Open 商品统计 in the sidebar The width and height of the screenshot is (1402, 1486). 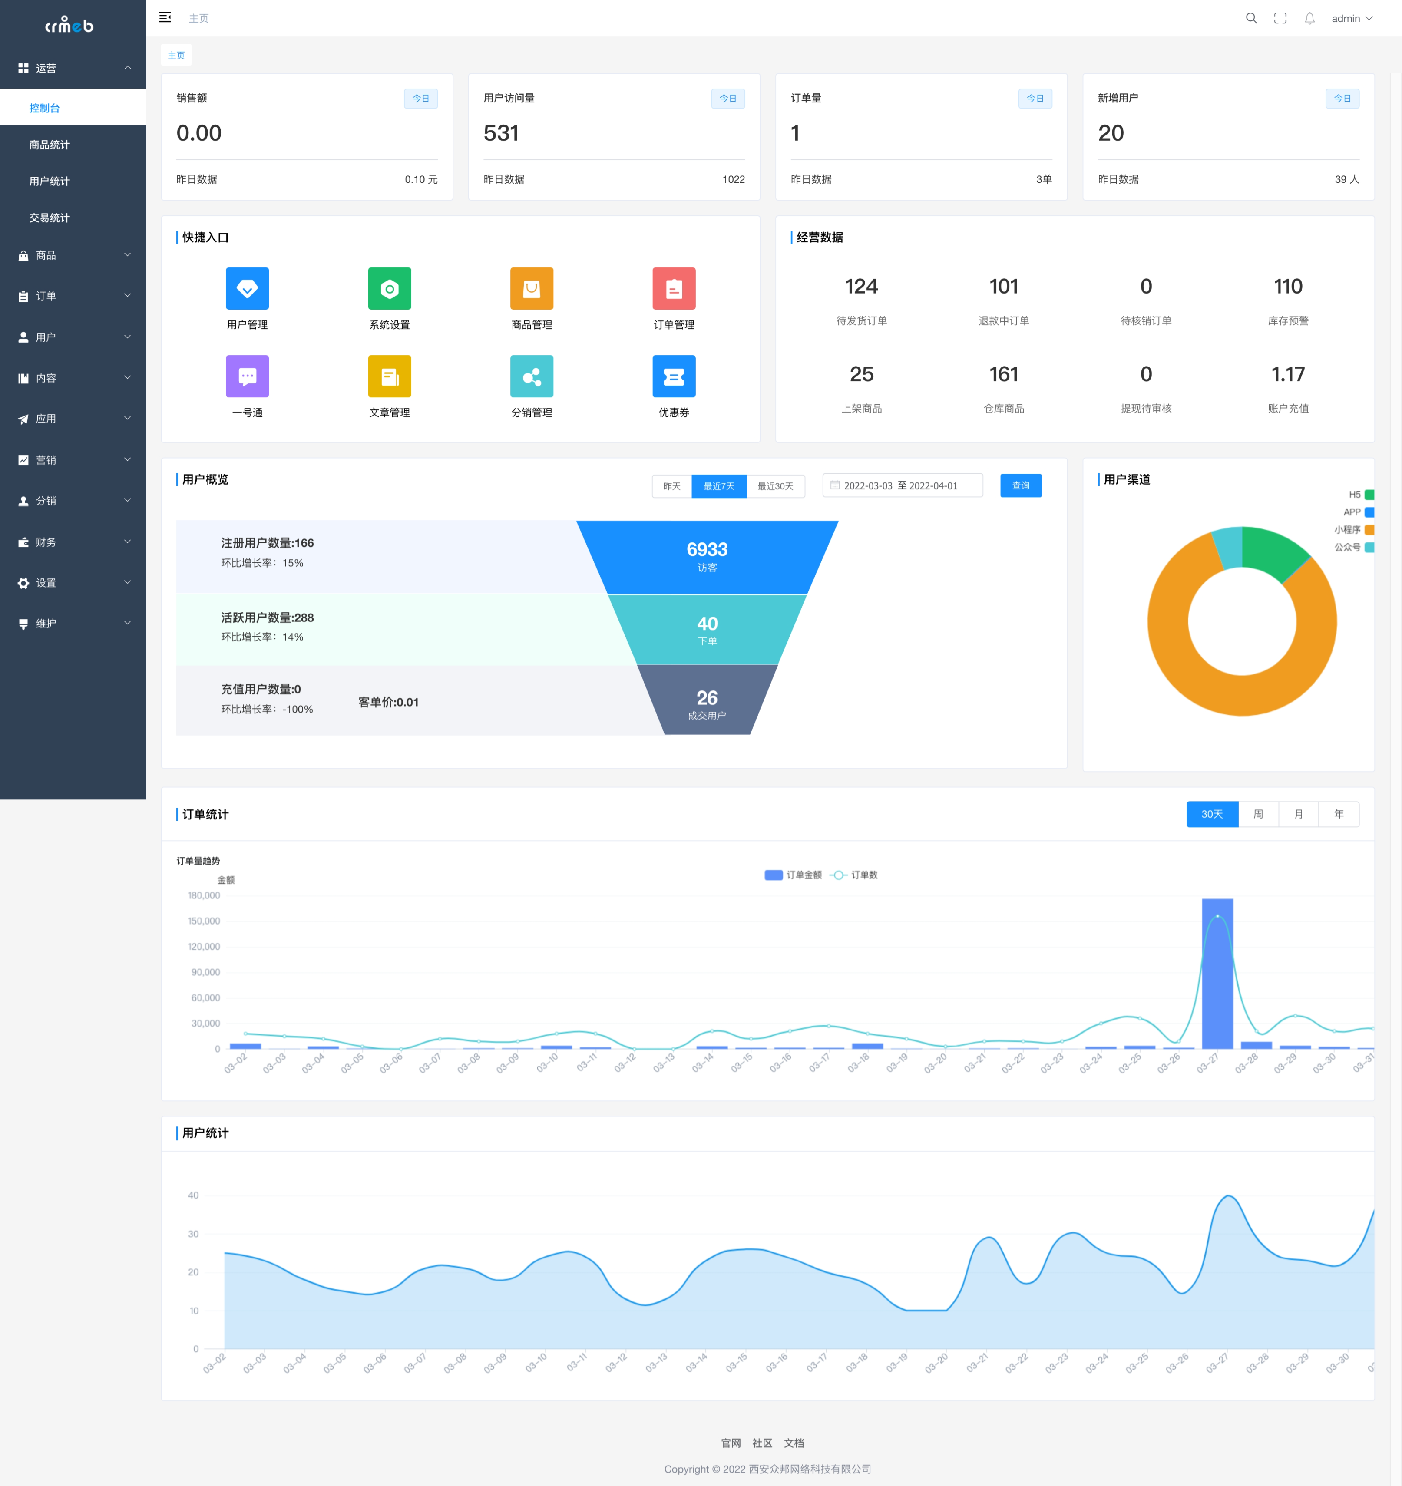50,144
